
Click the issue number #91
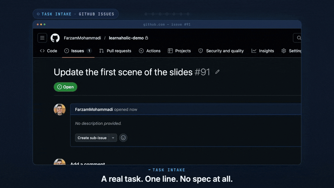(x=202, y=72)
